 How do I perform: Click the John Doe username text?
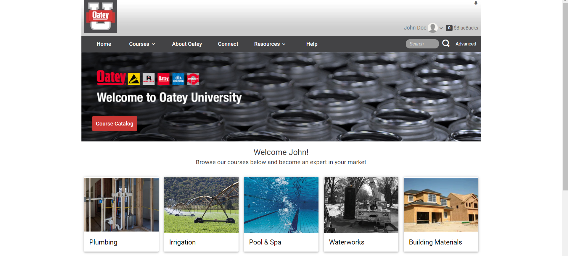415,28
